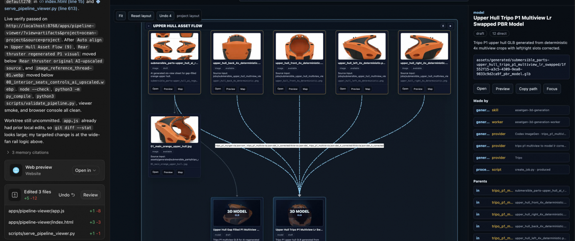Click Reset layout in canvas toolbar
The width and height of the screenshot is (575, 241).
tap(141, 16)
